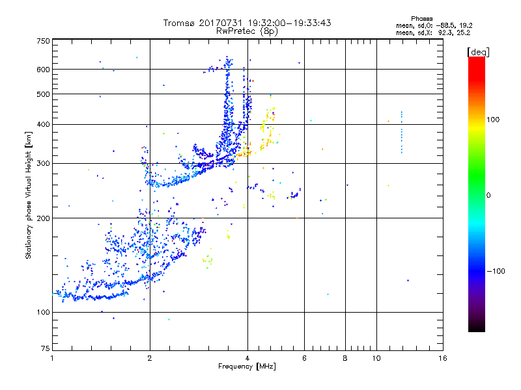Click the "Frequency [MHz]" axis label
Viewport: 521px width, 390px height.
[x=247, y=367]
